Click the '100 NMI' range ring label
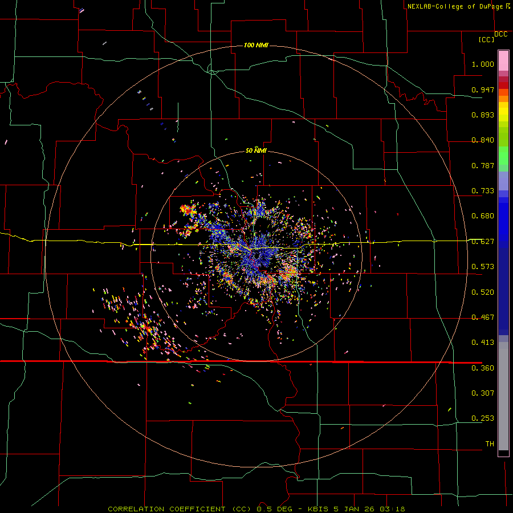 point(256,45)
